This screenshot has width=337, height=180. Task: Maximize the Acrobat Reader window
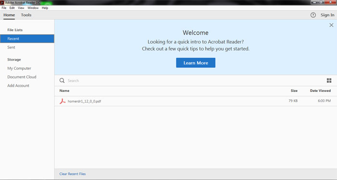click(x=321, y=2)
